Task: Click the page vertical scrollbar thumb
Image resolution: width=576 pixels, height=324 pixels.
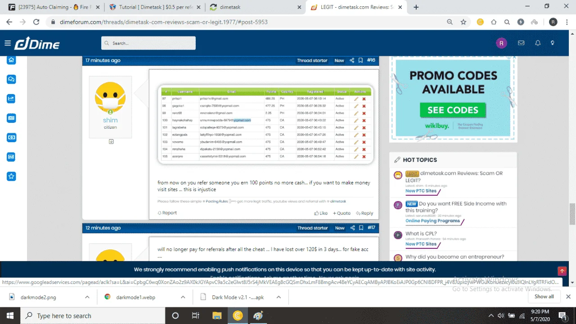Action: click(x=572, y=213)
